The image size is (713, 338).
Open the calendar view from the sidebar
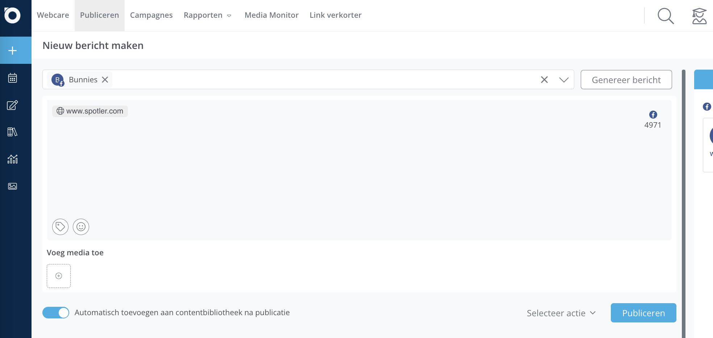click(13, 78)
